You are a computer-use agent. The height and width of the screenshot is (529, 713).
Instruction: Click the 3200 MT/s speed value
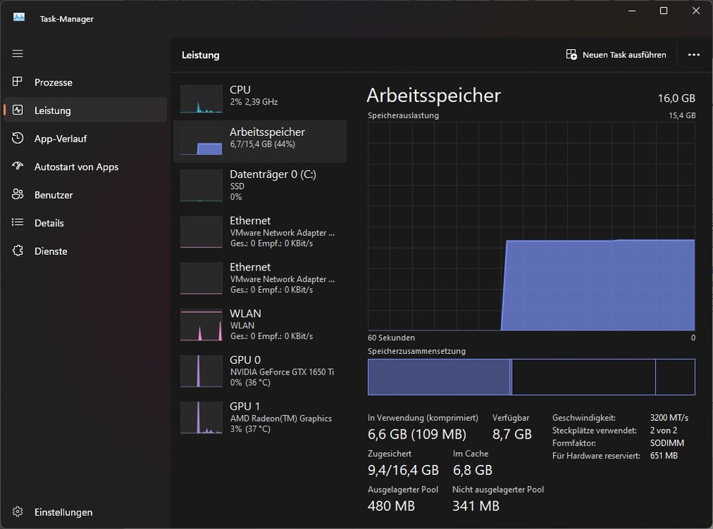[669, 418]
